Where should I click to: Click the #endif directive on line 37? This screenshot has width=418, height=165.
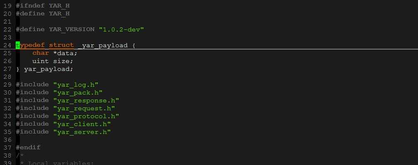pyautogui.click(x=28, y=147)
